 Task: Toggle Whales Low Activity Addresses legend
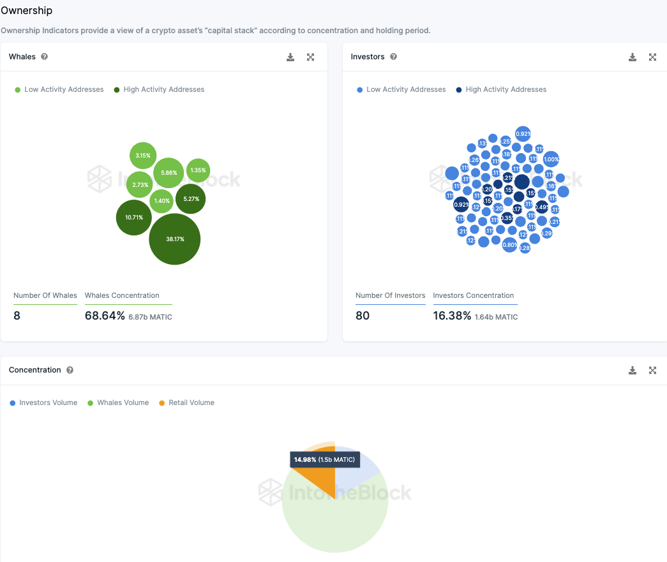59,89
